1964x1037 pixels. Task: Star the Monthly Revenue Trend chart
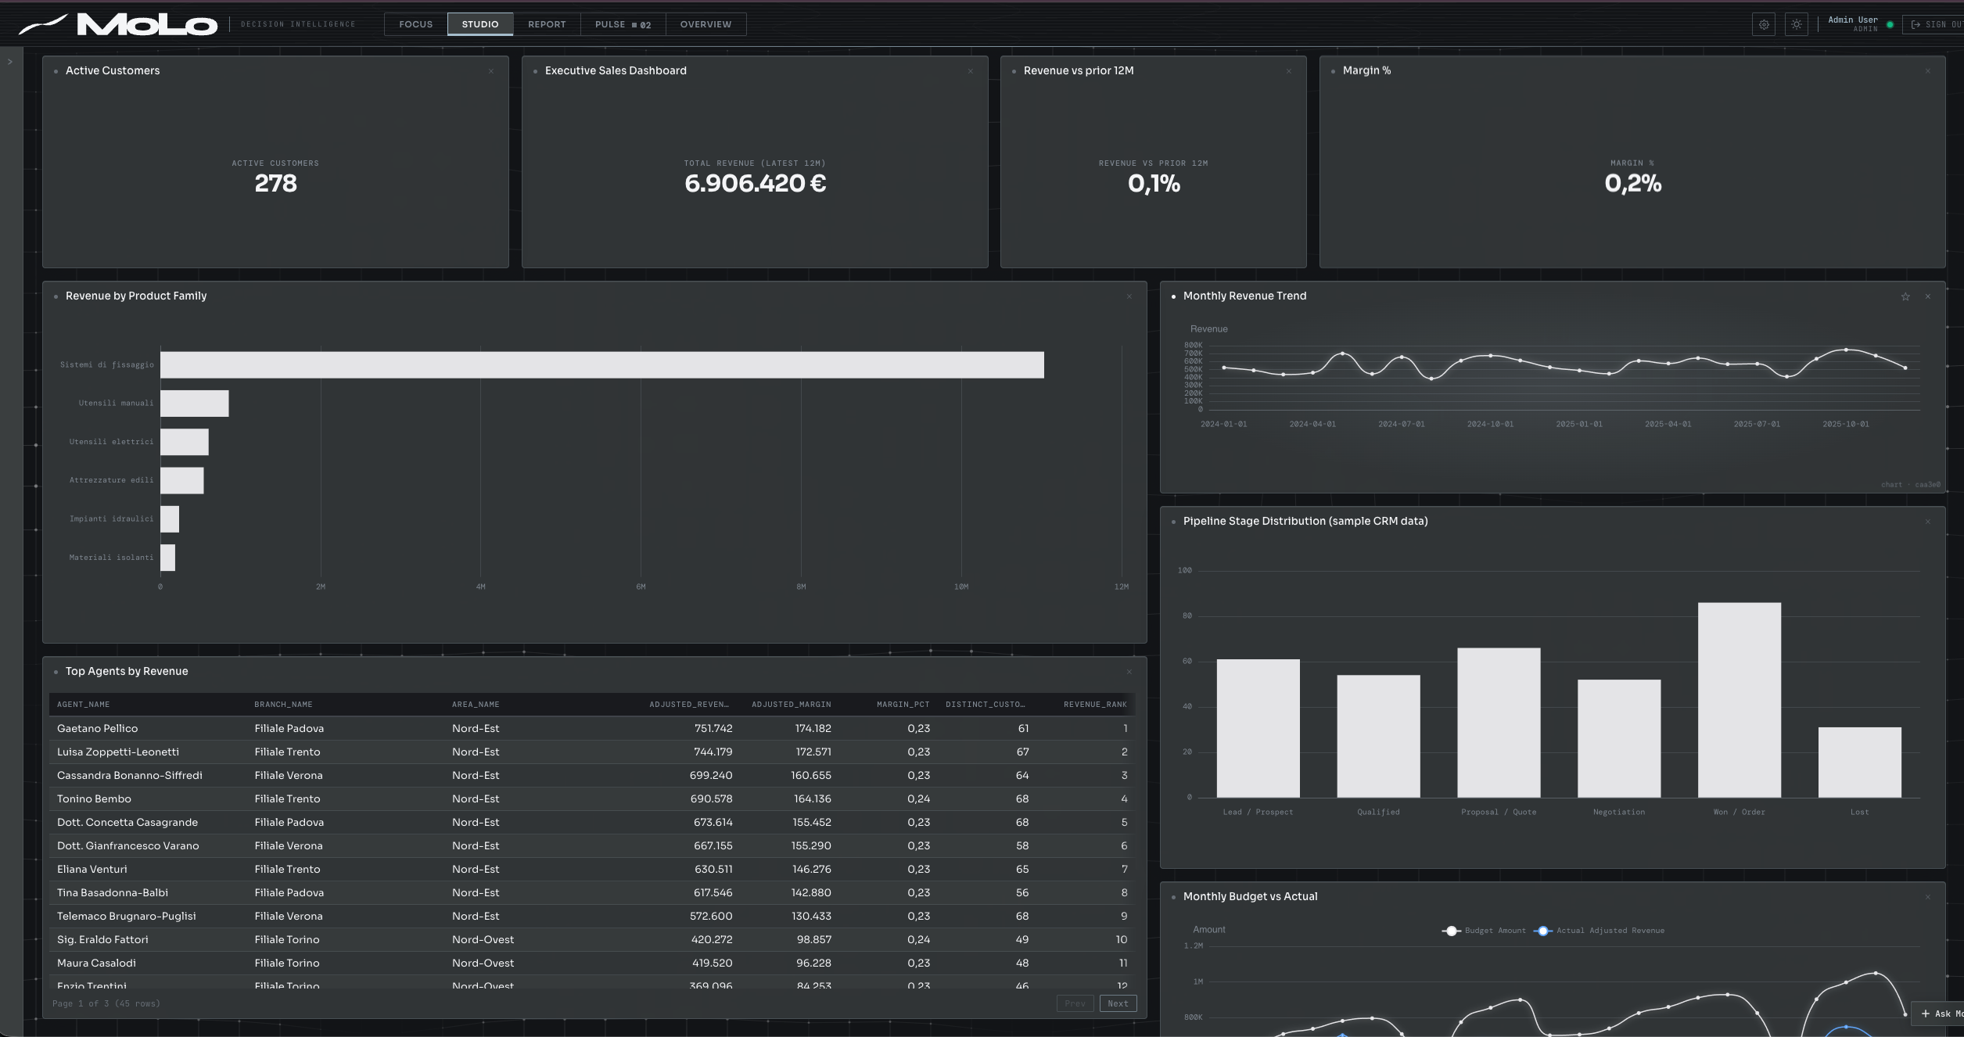click(x=1905, y=296)
